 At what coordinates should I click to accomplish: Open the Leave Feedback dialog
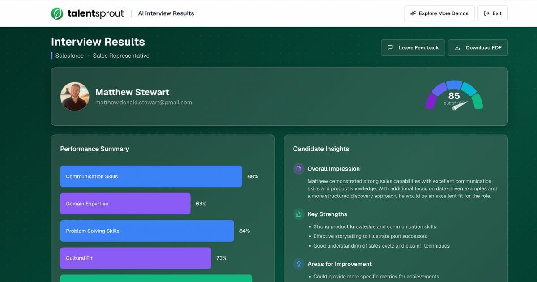(413, 47)
